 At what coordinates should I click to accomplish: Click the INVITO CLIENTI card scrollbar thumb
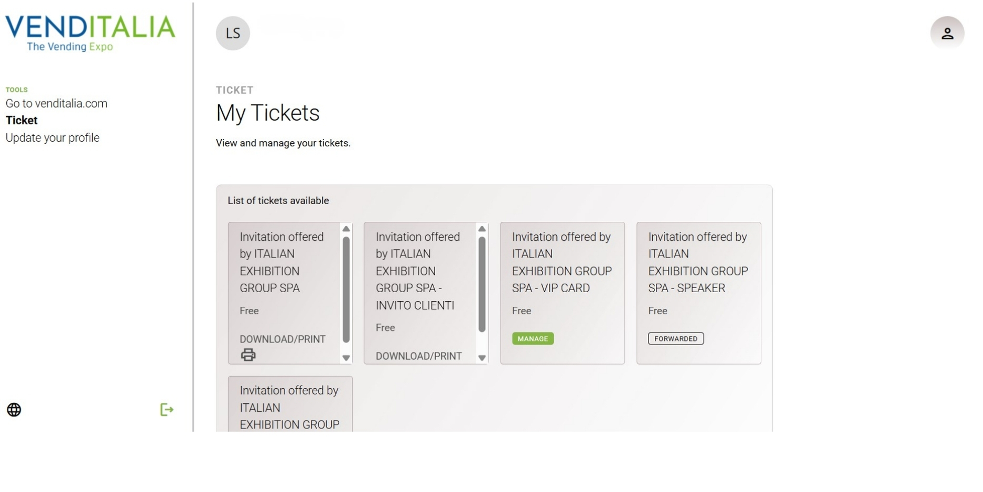(x=482, y=284)
